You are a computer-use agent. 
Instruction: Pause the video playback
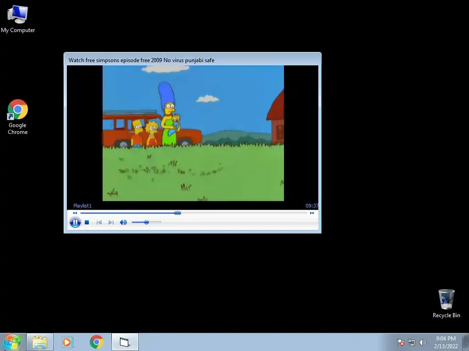75,223
